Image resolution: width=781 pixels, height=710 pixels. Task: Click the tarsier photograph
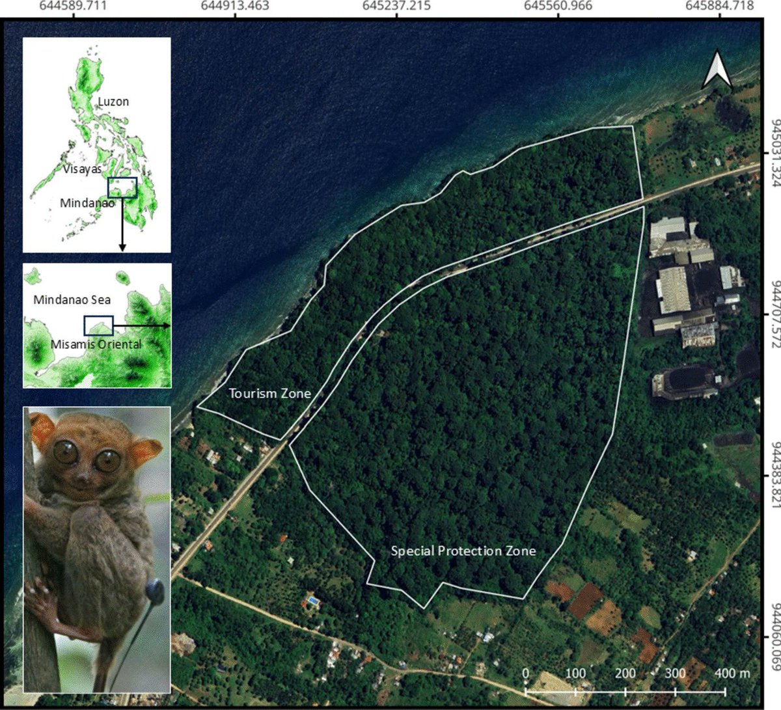click(x=97, y=549)
